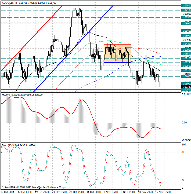The width and height of the screenshot is (191, 194).
Task: Click the Stochastic 80 level label
Action: pos(183,152)
